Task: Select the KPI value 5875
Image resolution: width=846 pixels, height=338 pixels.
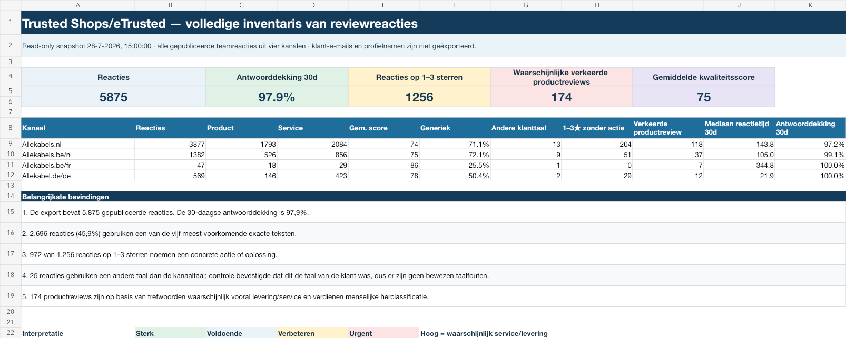Action: pos(113,97)
